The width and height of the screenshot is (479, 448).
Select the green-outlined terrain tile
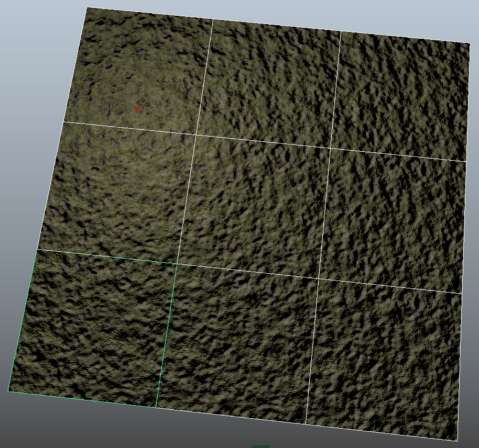pos(93,328)
